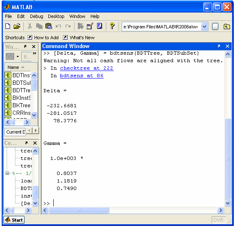Screen dimensions: 235x228
Task: Go up one directory level
Action: 227,27
